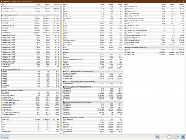This screenshot has width=186, height=140.
Task: Select the GPU D3D Usage row
Action: tap(155, 12)
